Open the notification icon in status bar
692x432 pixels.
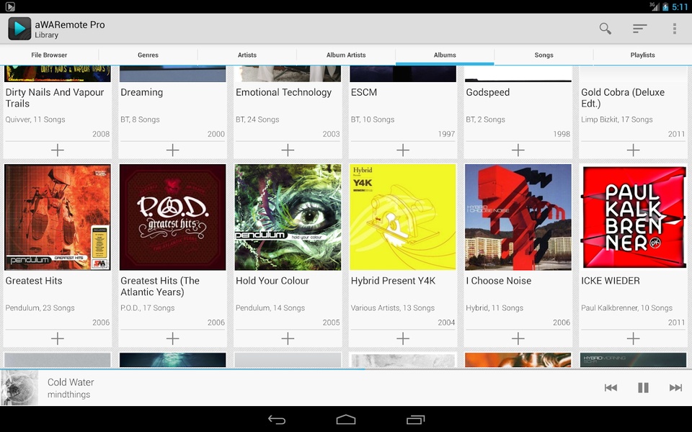pos(9,6)
